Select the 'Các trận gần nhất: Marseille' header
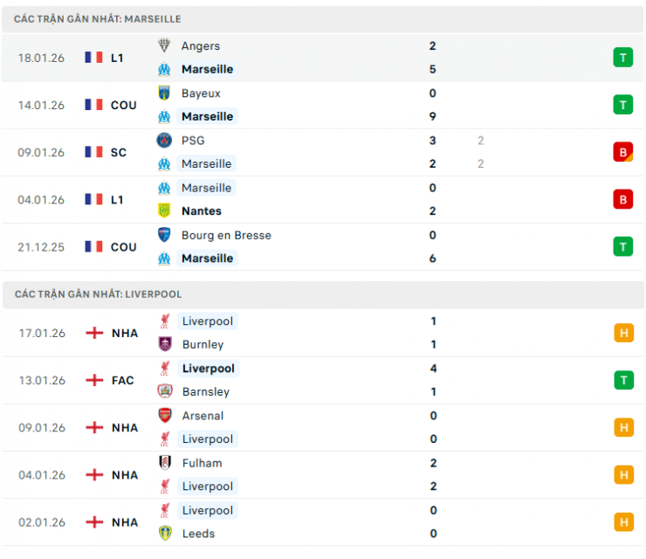This screenshot has width=646, height=559. click(x=98, y=18)
